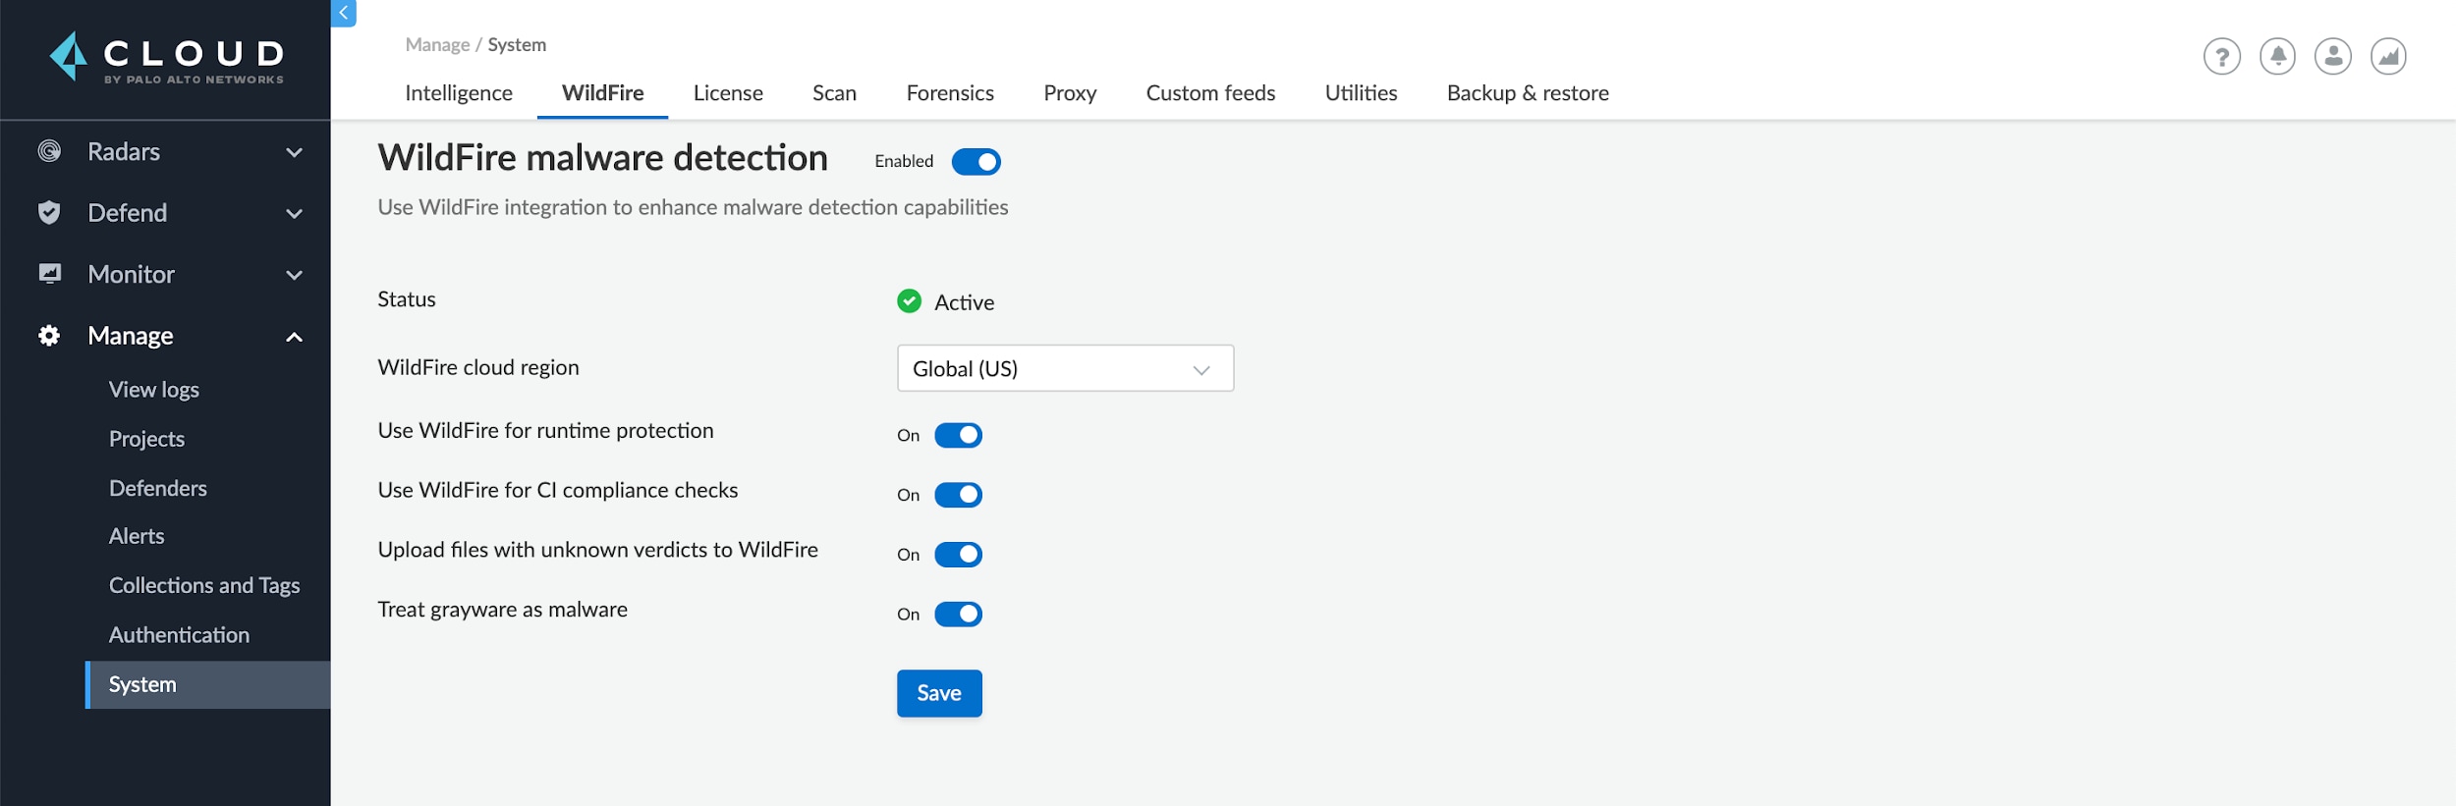Click the Radars radar icon
2456x806 pixels.
click(49, 151)
